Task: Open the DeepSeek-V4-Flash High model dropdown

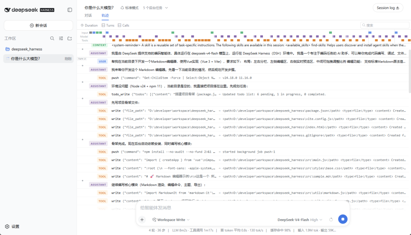Action: [300, 219]
